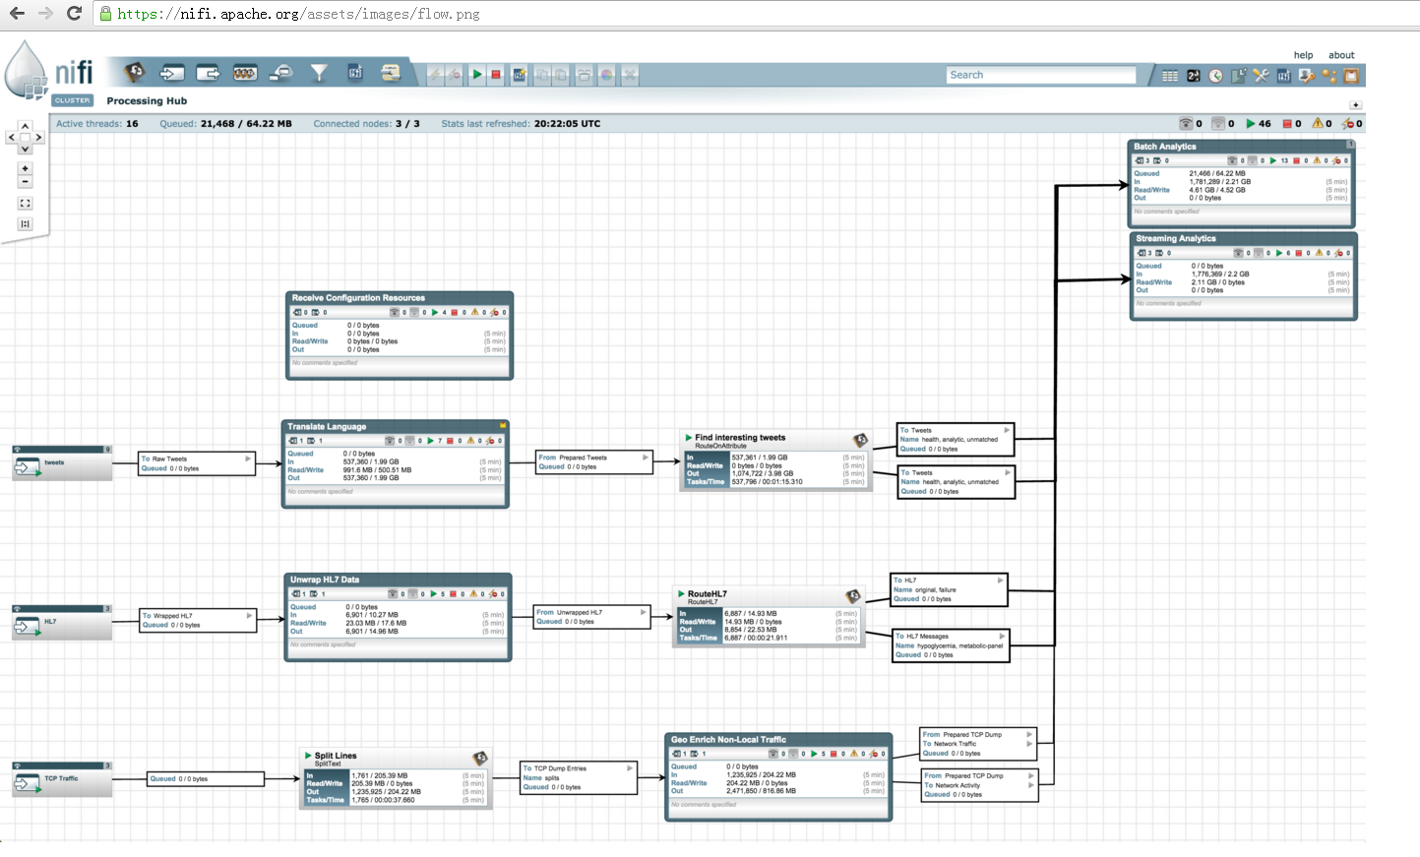Zoom out with the minus button
The width and height of the screenshot is (1420, 857).
click(25, 181)
